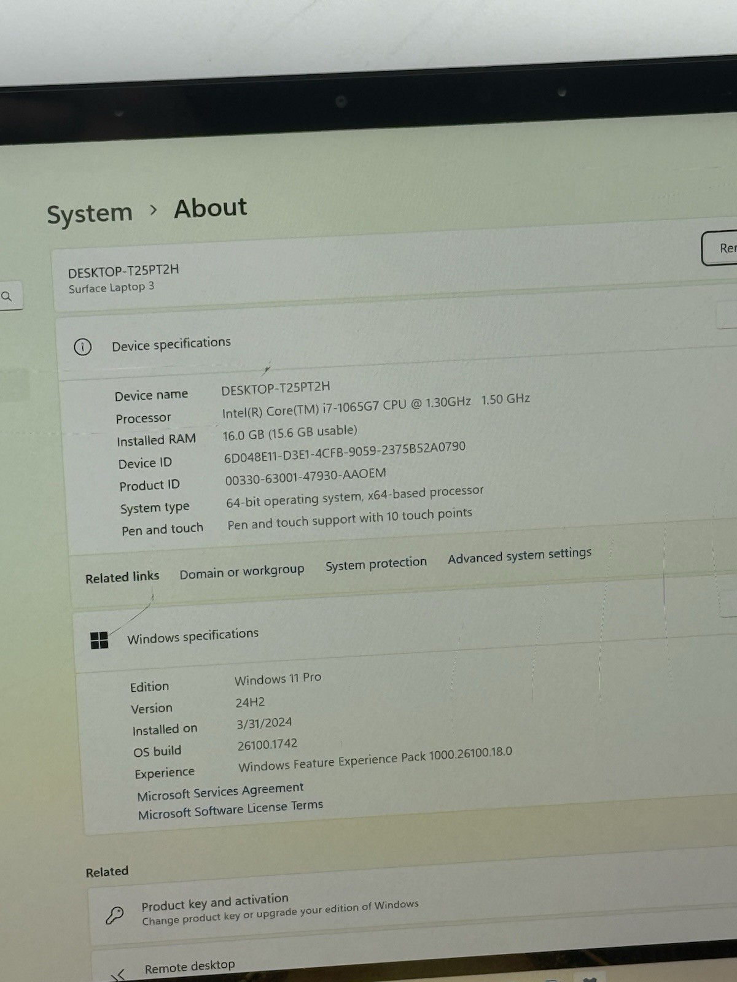The height and width of the screenshot is (982, 737).
Task: Select the Intel Core i7-1065G7 processor text
Action: point(376,406)
